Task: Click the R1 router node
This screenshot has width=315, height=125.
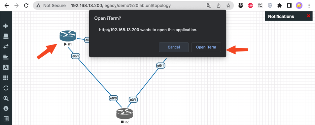Action: tap(68, 36)
